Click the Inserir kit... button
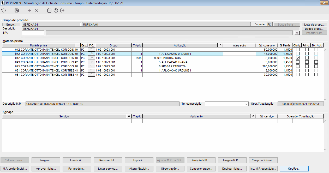The image size is (329, 173). [x=77, y=160]
